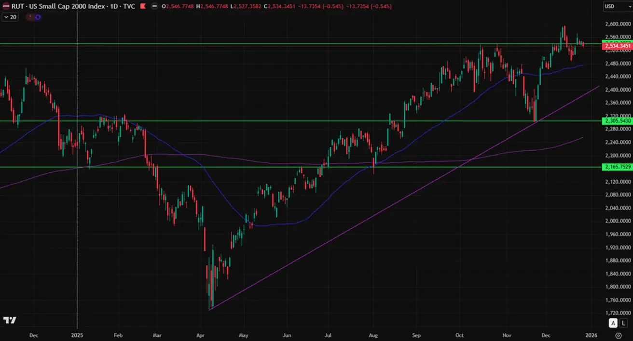The image size is (633, 341).
Task: Click the RUT US Small Cap 2000 Index title
Action: click(x=73, y=7)
